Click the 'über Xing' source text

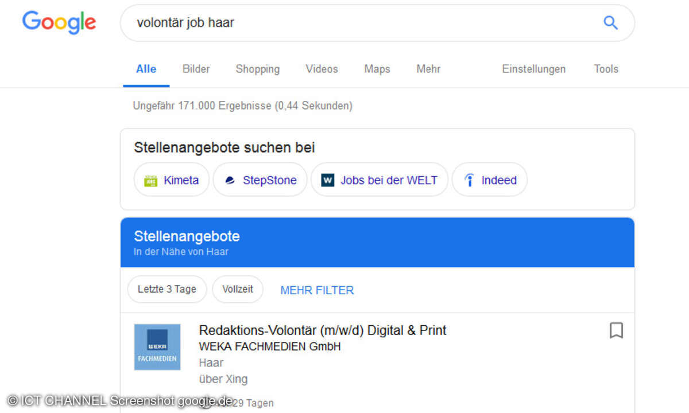pyautogui.click(x=223, y=379)
